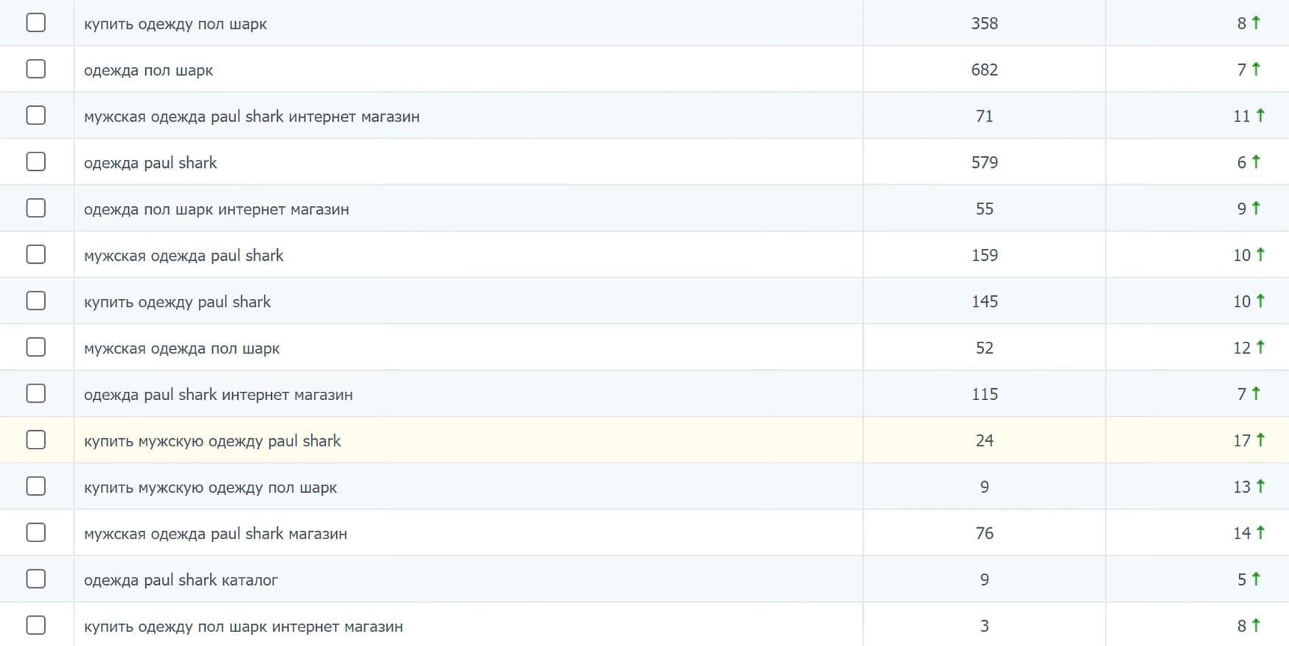Click the keyword 'одежда paul shark каталог'
The height and width of the screenshot is (646, 1289).
(x=181, y=580)
